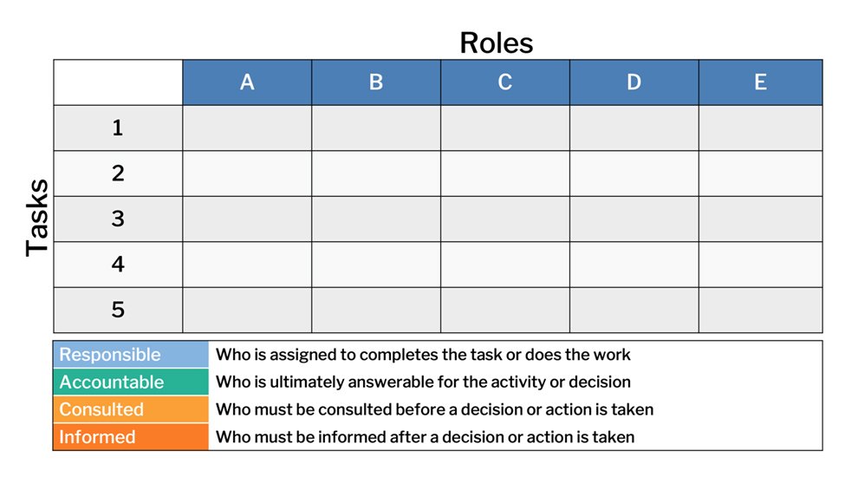Click task row 5 label cell
This screenshot has width=845, height=477.
(118, 310)
